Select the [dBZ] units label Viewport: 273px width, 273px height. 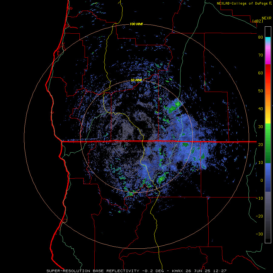[258, 21]
